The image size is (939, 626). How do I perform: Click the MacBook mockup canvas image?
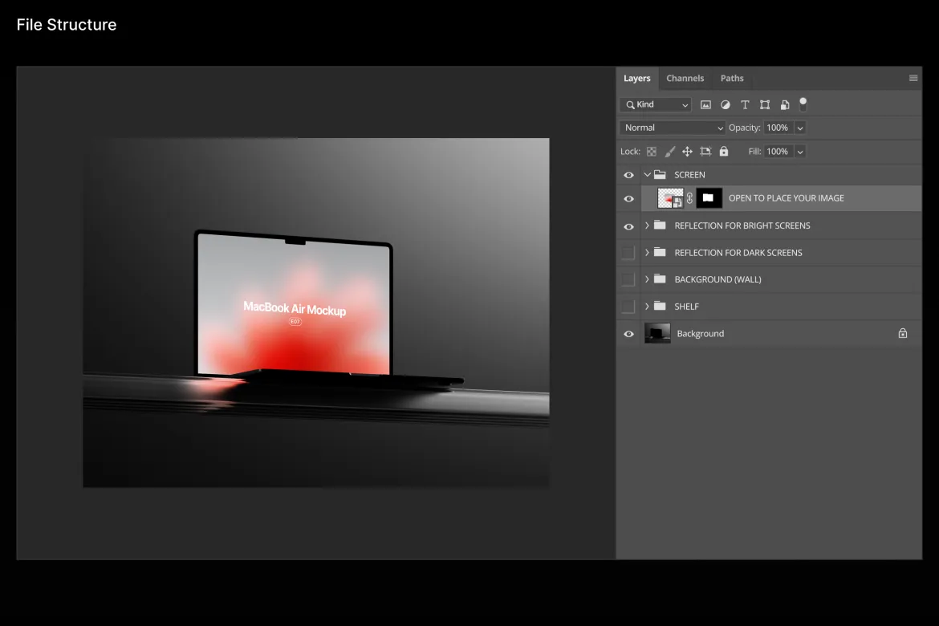click(x=316, y=313)
